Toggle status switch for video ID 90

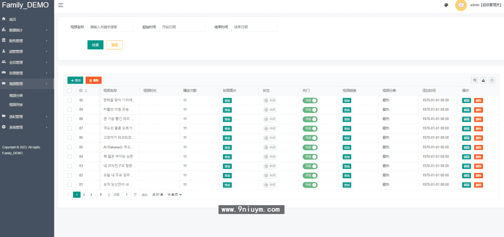pos(270,100)
